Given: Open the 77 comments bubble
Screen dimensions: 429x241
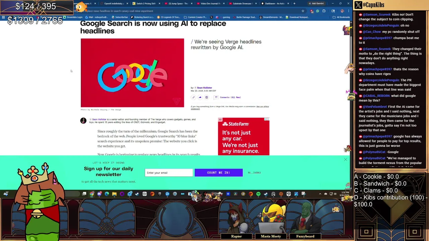Looking at the screenshot, I should [216, 97].
